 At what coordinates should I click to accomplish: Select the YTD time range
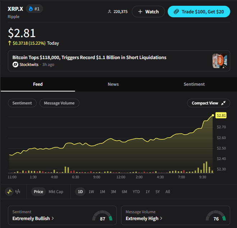136,192
